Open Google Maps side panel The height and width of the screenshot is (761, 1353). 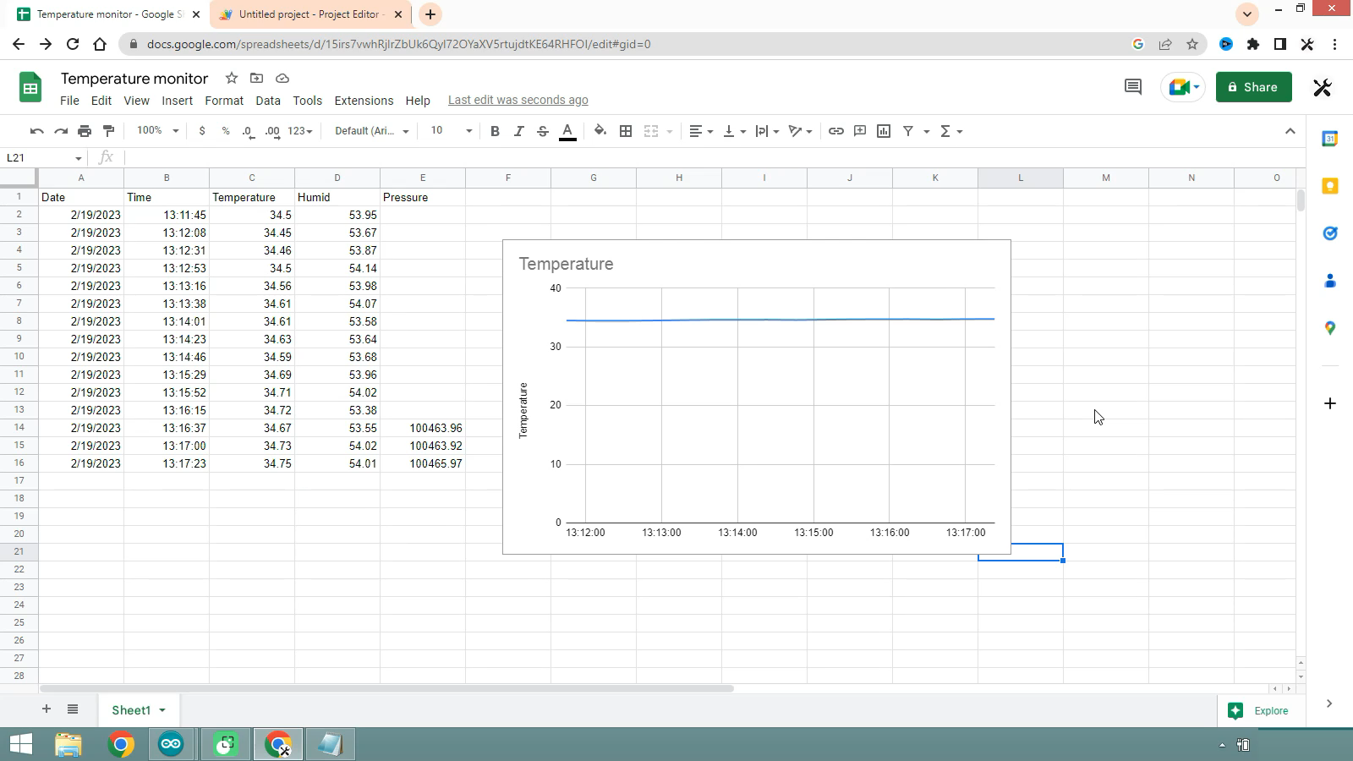(1330, 328)
